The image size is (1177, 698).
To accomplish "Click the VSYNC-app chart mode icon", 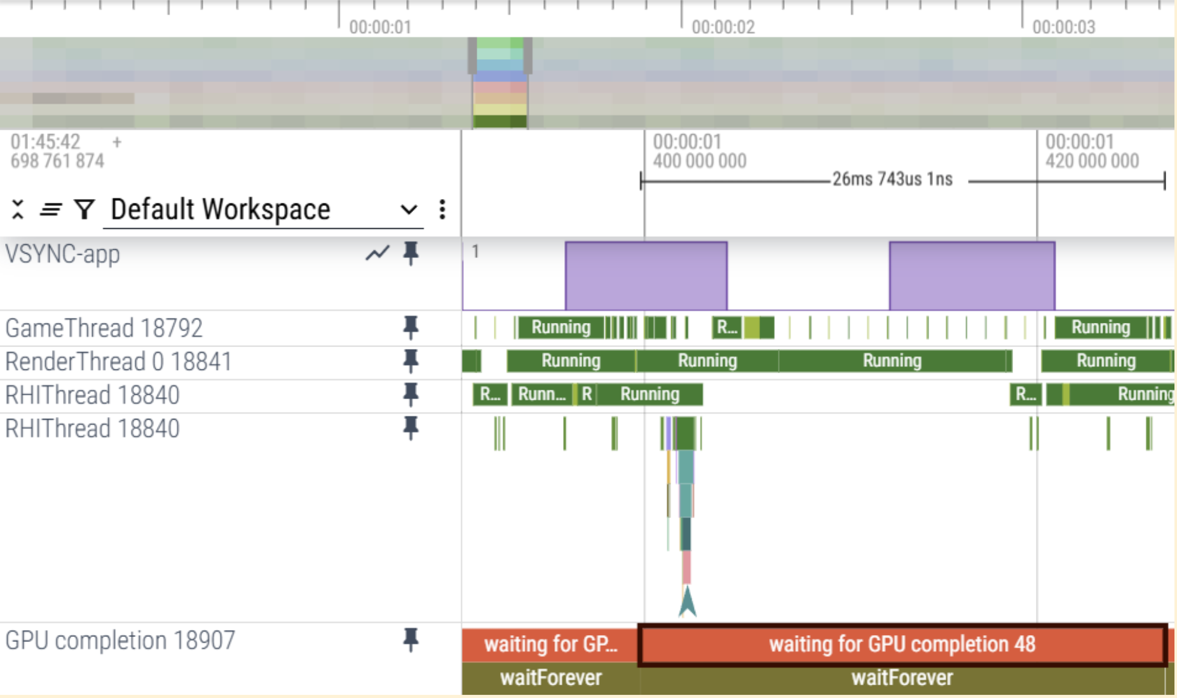I will tap(377, 254).
